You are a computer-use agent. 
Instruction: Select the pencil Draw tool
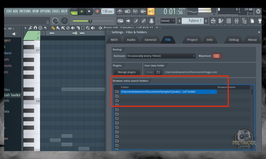[x=53, y=28]
